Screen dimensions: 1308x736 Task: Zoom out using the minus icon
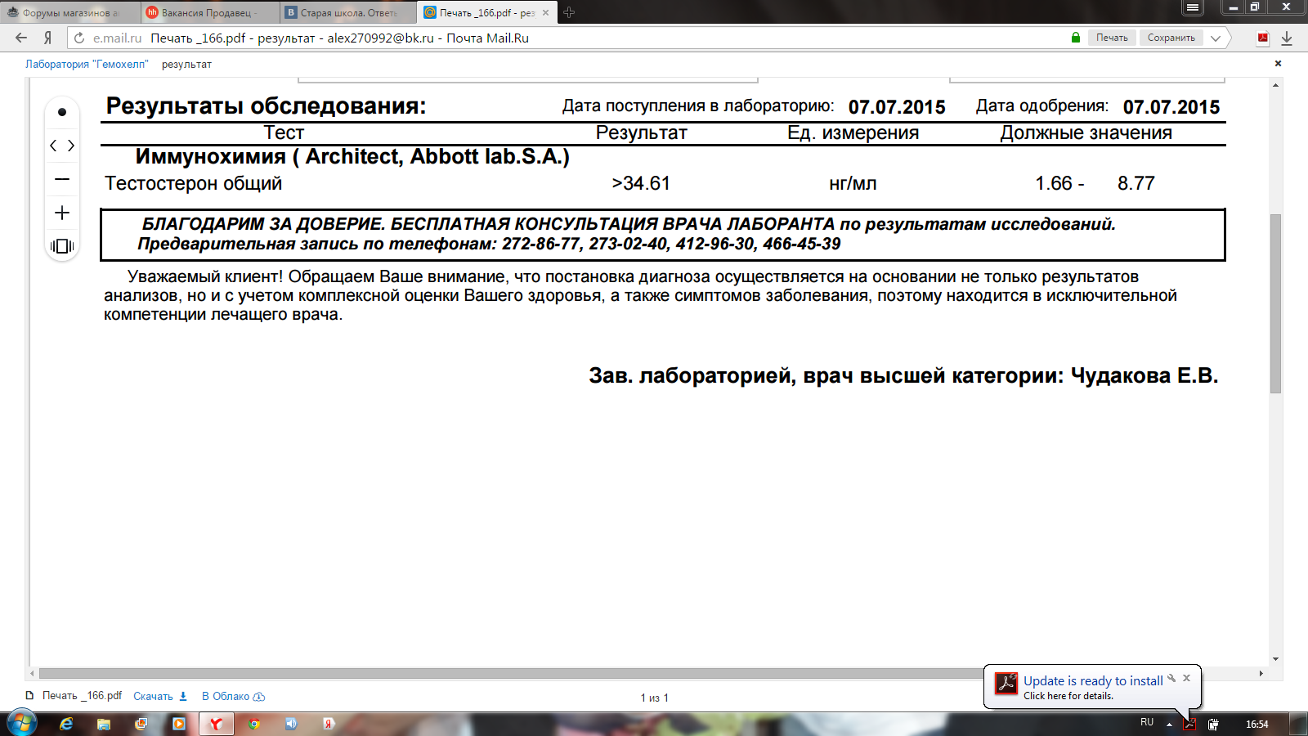pos(62,179)
